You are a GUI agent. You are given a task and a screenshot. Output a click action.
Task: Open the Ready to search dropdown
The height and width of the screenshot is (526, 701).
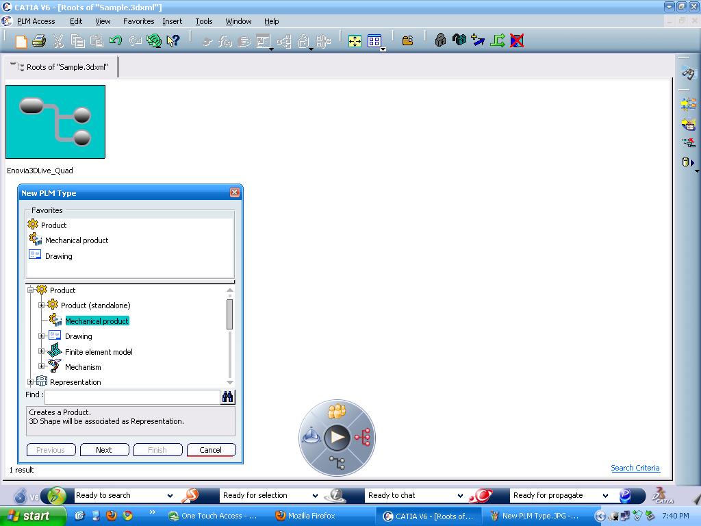(170, 496)
